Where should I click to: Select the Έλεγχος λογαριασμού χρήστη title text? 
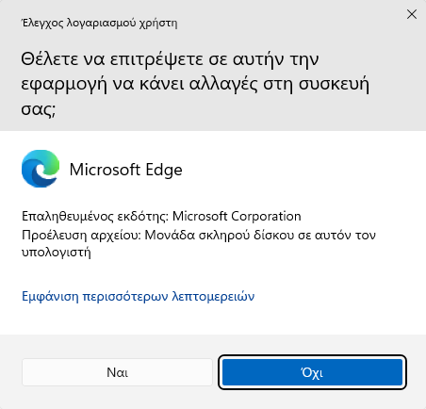(99, 23)
